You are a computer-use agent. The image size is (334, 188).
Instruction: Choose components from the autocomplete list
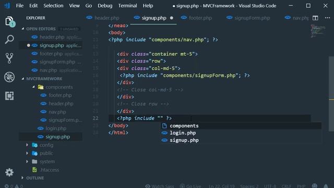241,126
